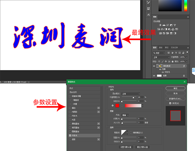Click lock all padlock icon
Image resolution: width=195 pixels, height=151 pixels.
tap(172, 61)
